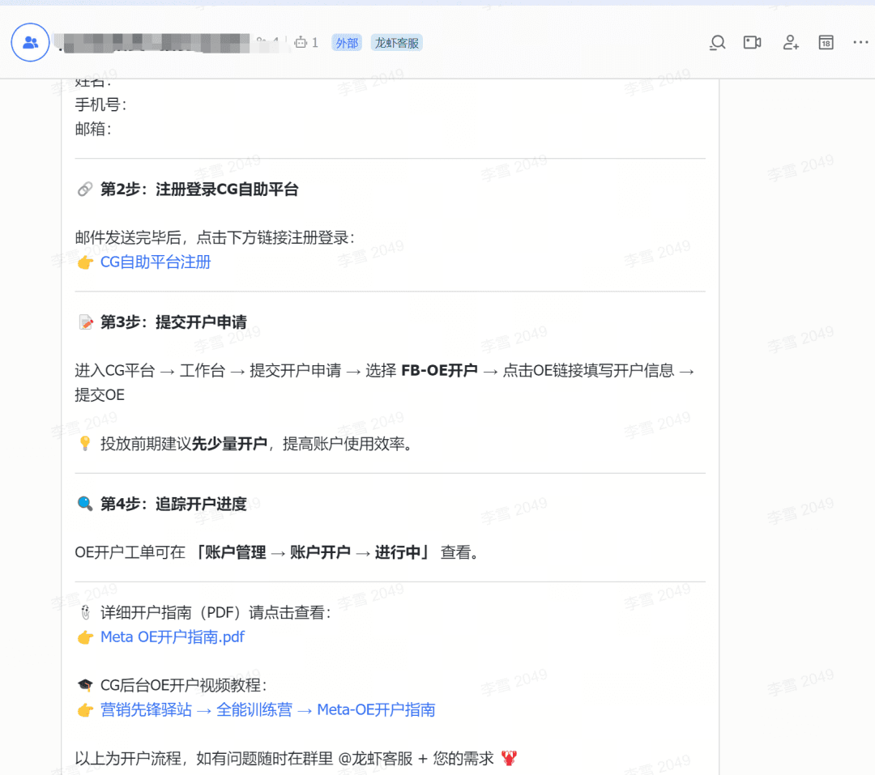
Task: Click the memo emoji beside 第3步
Action: tap(85, 322)
